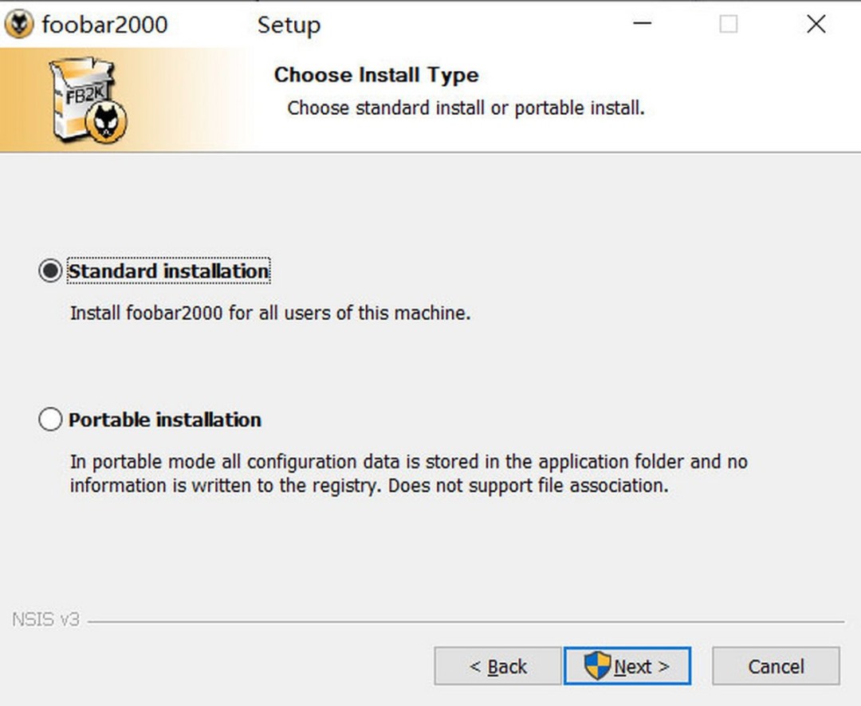Click the foobar2000 logo in the title bar
The width and height of the screenshot is (861, 706).
(x=19, y=24)
